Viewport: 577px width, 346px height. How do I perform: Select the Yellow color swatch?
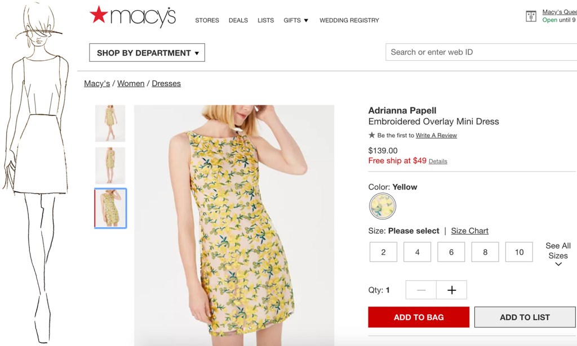383,206
